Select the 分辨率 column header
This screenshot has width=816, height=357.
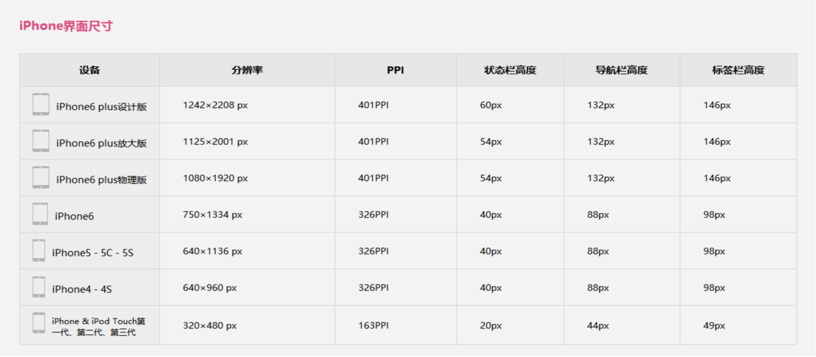(x=247, y=70)
